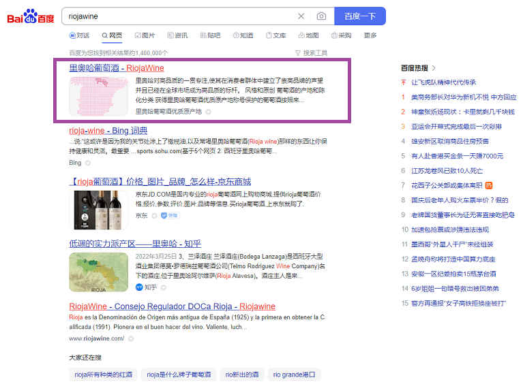Open 里奥哈葡萄酒 - RiojaWine result link
The width and height of the screenshot is (523, 384).
point(117,68)
